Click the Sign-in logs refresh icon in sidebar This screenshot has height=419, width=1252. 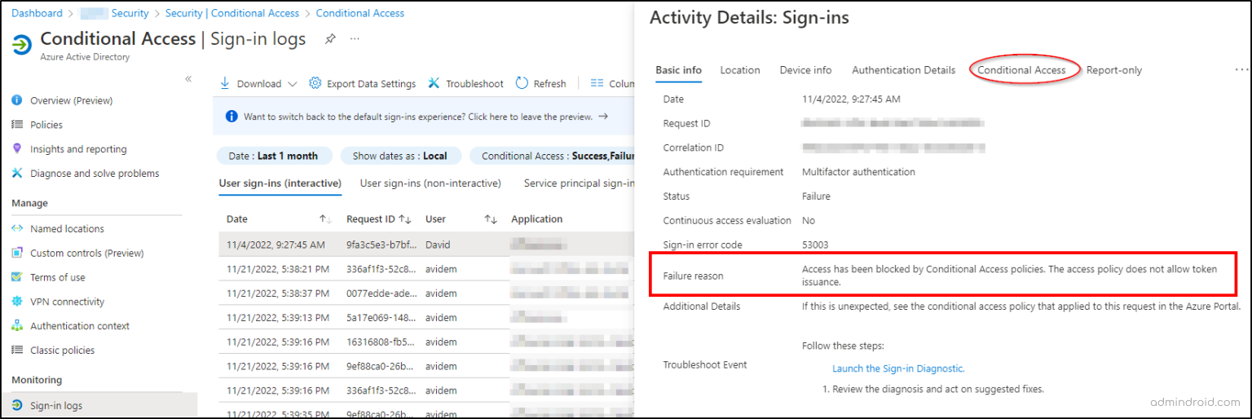point(17,405)
